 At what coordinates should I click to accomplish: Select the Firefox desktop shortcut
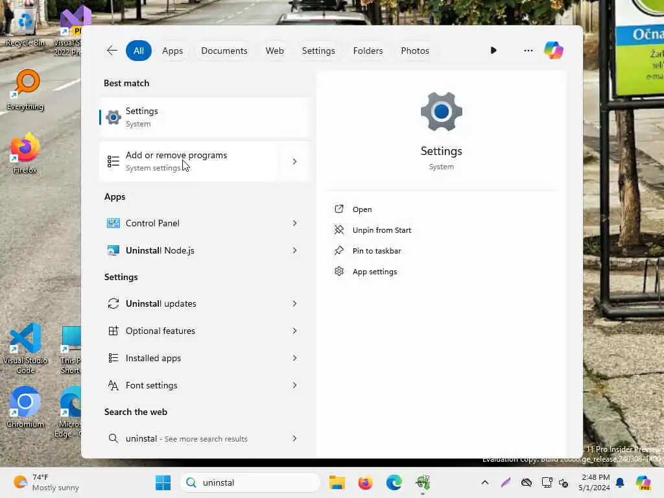[x=25, y=153]
